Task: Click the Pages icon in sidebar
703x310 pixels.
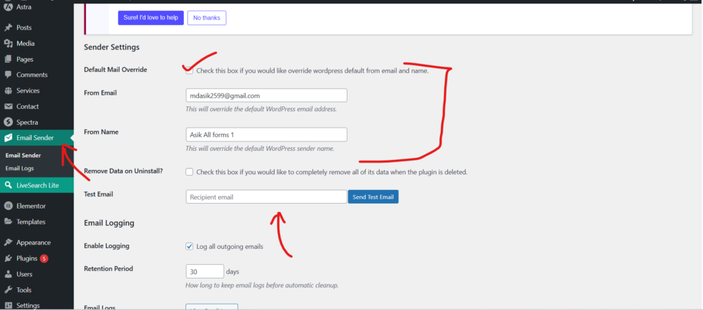Action: [8, 59]
